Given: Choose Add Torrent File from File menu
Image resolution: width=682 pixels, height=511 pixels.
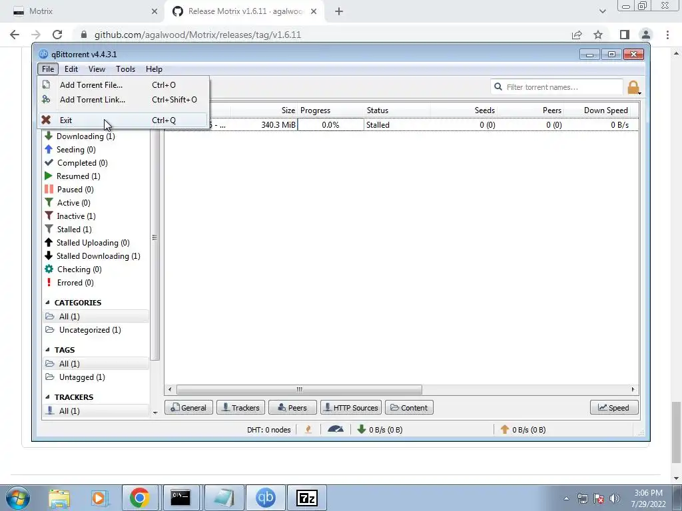Looking at the screenshot, I should [x=123, y=85].
